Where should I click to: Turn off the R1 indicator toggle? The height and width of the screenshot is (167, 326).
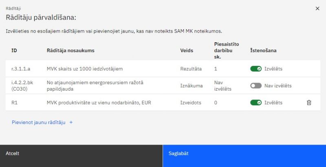click(256, 103)
